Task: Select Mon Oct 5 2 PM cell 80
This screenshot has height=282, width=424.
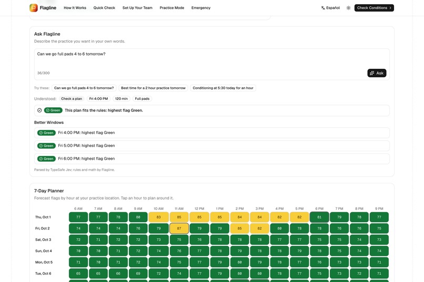Action: pyautogui.click(x=239, y=262)
